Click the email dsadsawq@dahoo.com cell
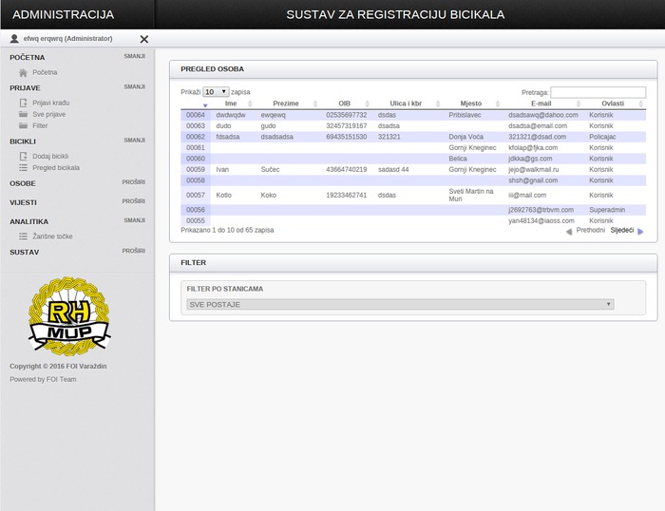665x511 pixels. tap(543, 115)
